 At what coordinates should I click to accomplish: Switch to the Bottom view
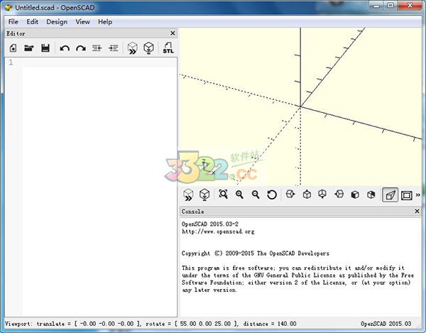(322, 195)
